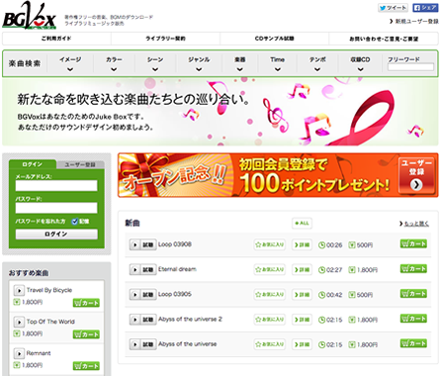Click the Twitter tweet icon button
Viewport: 441px width, 376px height.
pos(393,8)
